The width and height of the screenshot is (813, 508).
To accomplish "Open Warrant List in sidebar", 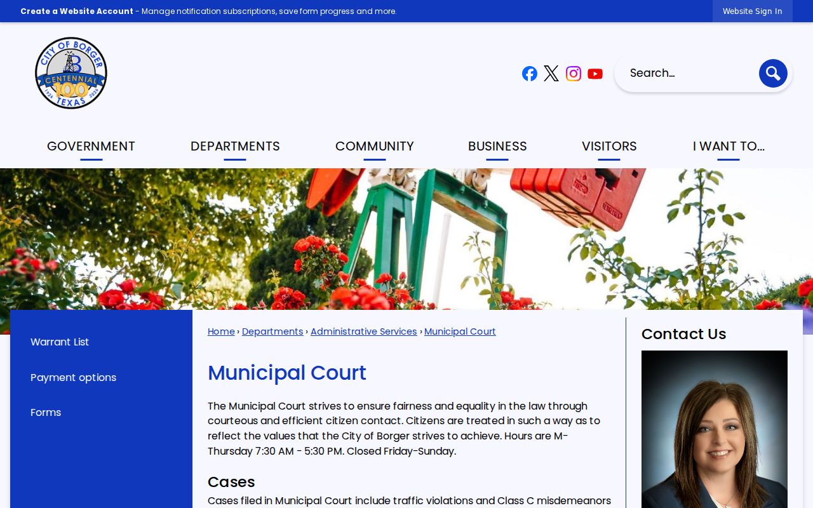I will click(x=60, y=342).
